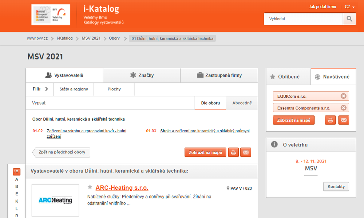364x218 pixels.
Task: Click Zpět na předchozí obory button
Action: tap(61, 153)
